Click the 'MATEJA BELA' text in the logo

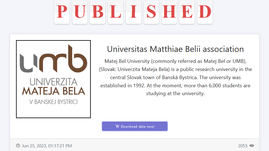53,91
